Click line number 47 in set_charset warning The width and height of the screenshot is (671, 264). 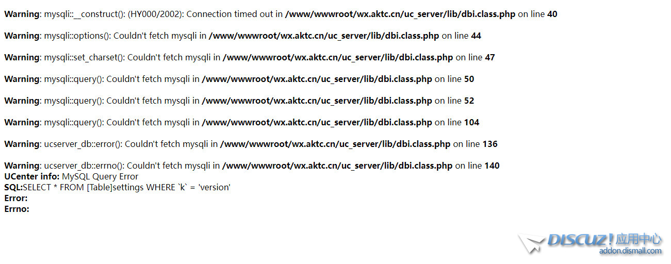pyautogui.click(x=490, y=58)
